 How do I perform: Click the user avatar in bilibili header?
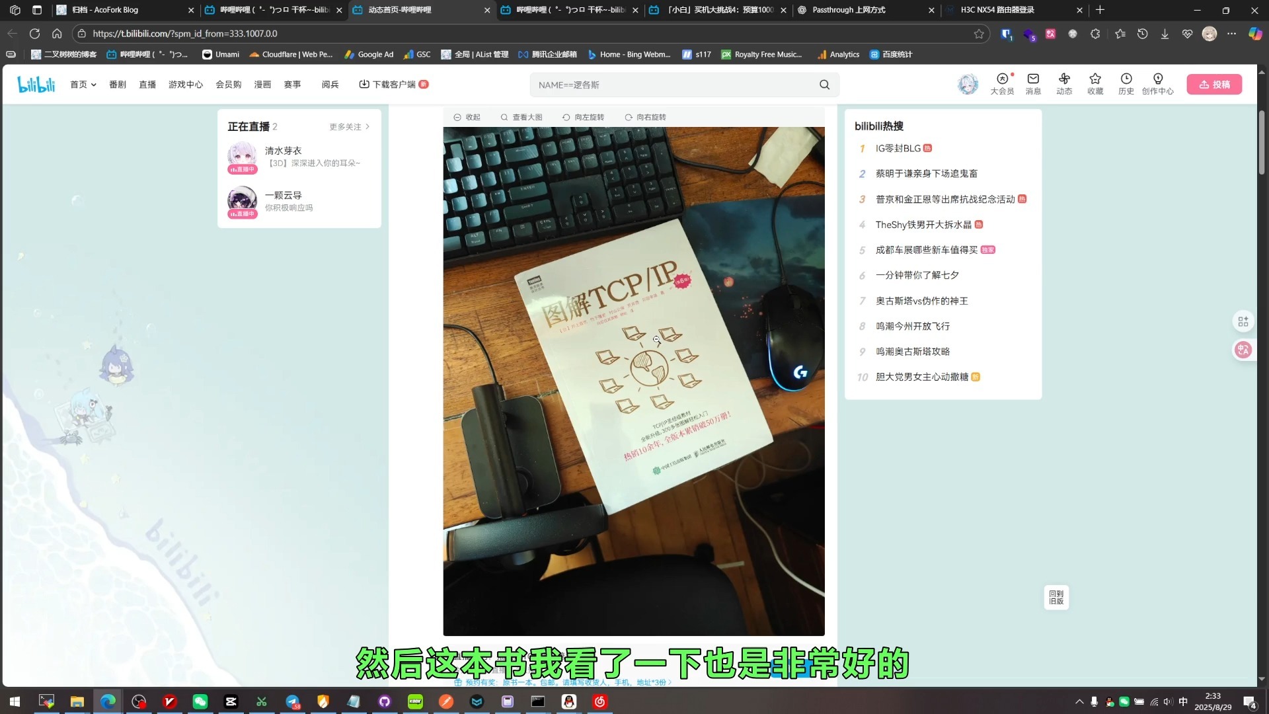pyautogui.click(x=968, y=84)
